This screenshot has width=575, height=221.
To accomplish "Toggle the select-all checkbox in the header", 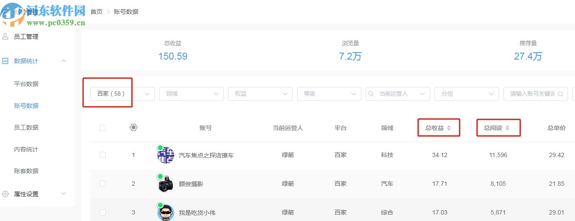I will point(103,128).
